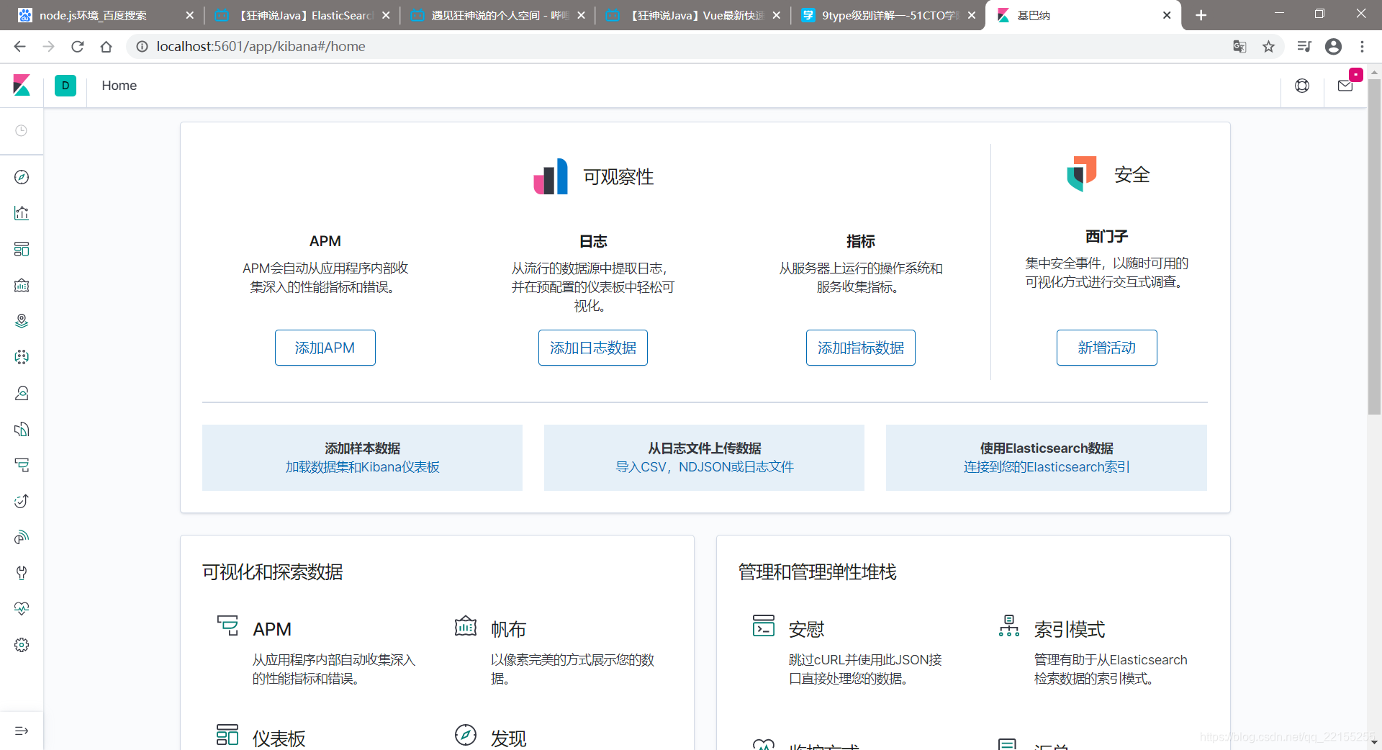Open Dev Tools wrench icon in sidebar
Image resolution: width=1382 pixels, height=750 pixels.
(x=22, y=573)
